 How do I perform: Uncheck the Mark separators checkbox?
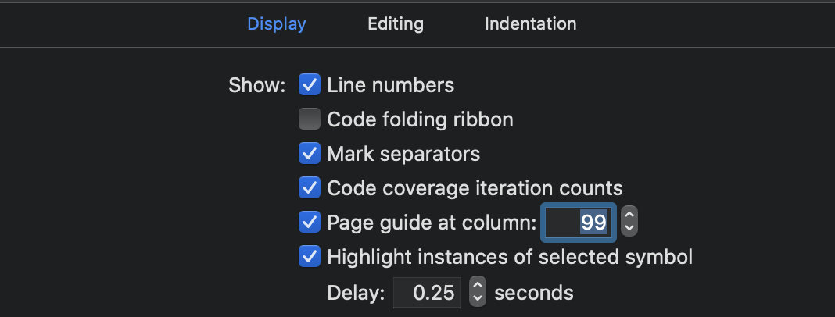(x=310, y=153)
